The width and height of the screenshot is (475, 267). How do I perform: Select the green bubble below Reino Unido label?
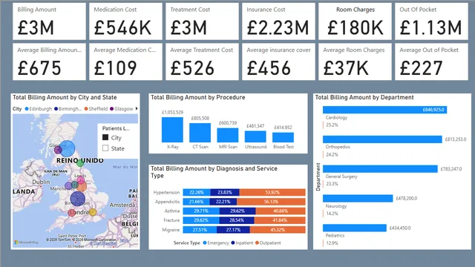80,163
